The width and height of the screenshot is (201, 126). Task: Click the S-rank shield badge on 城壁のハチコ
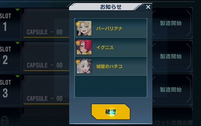[78, 62]
